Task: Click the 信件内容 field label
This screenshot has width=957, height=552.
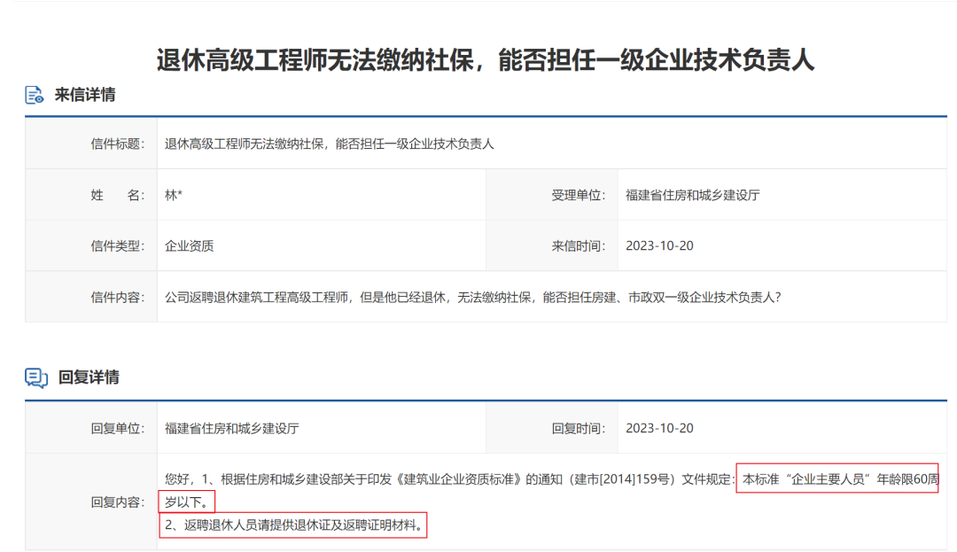Action: (117, 297)
